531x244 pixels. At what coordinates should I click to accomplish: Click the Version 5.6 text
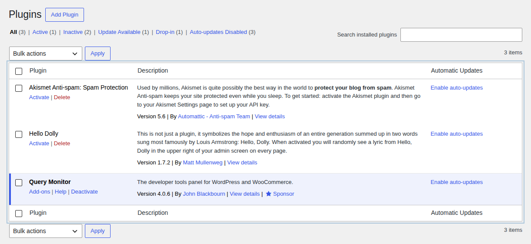point(151,117)
